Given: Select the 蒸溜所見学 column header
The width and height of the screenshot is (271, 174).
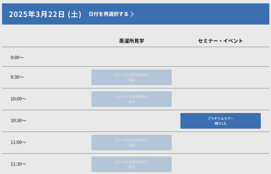Looking at the screenshot, I should [x=132, y=41].
